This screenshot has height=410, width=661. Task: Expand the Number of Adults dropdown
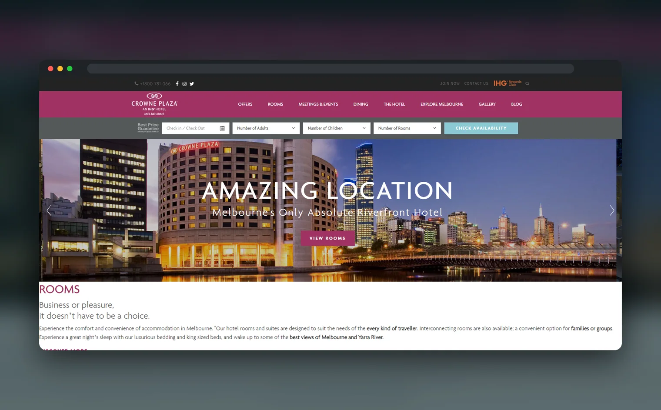tap(266, 128)
